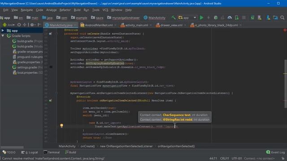
Task: Click the Search Everywhere magnifier icon
Action: pyautogui.click(x=282, y=17)
